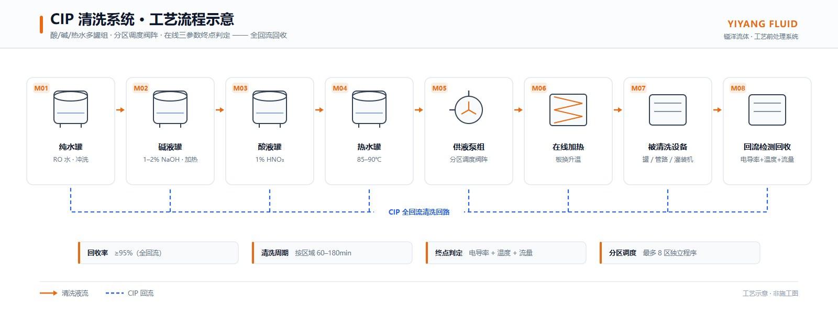Select the 回收率 ≥95% info card
This screenshot has width=838, height=314.
(x=158, y=253)
